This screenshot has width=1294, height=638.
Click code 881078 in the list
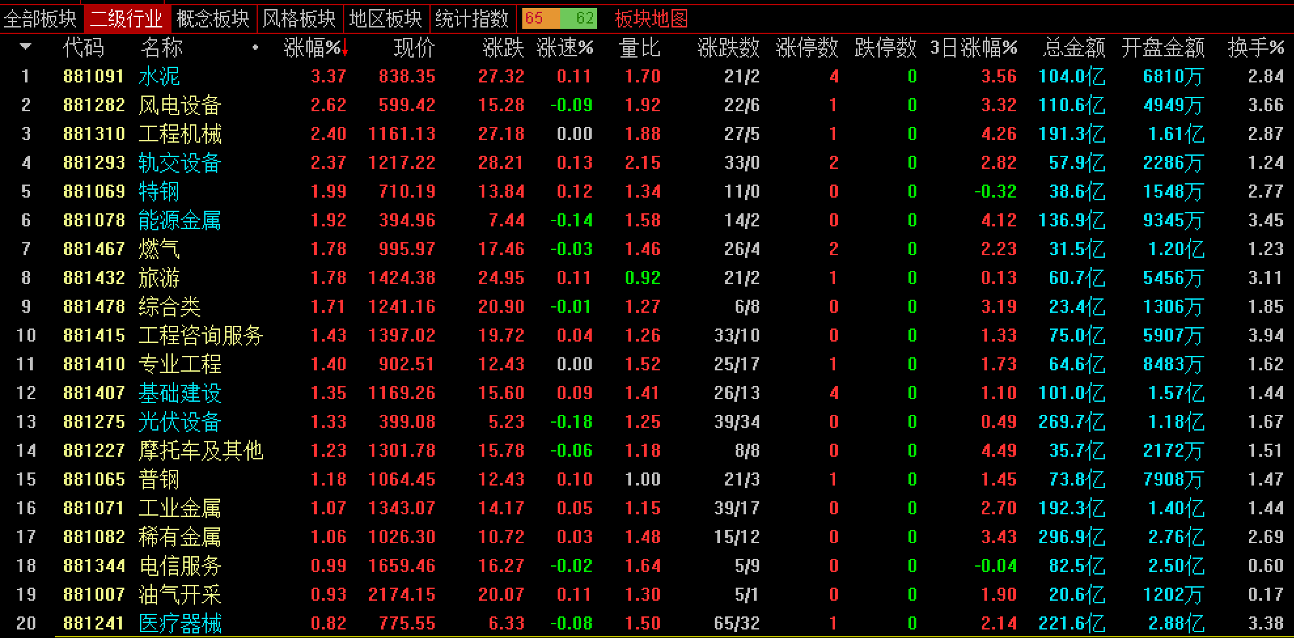coord(94,221)
